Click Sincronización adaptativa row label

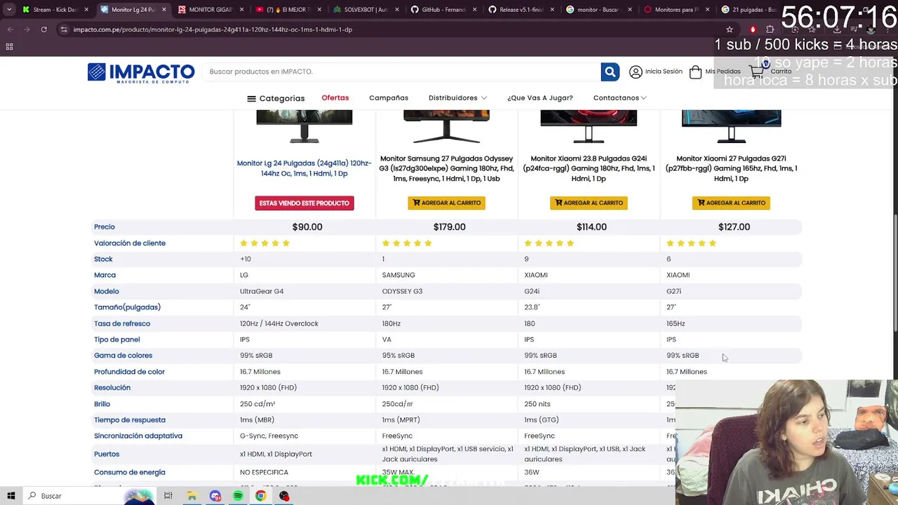[138, 436]
